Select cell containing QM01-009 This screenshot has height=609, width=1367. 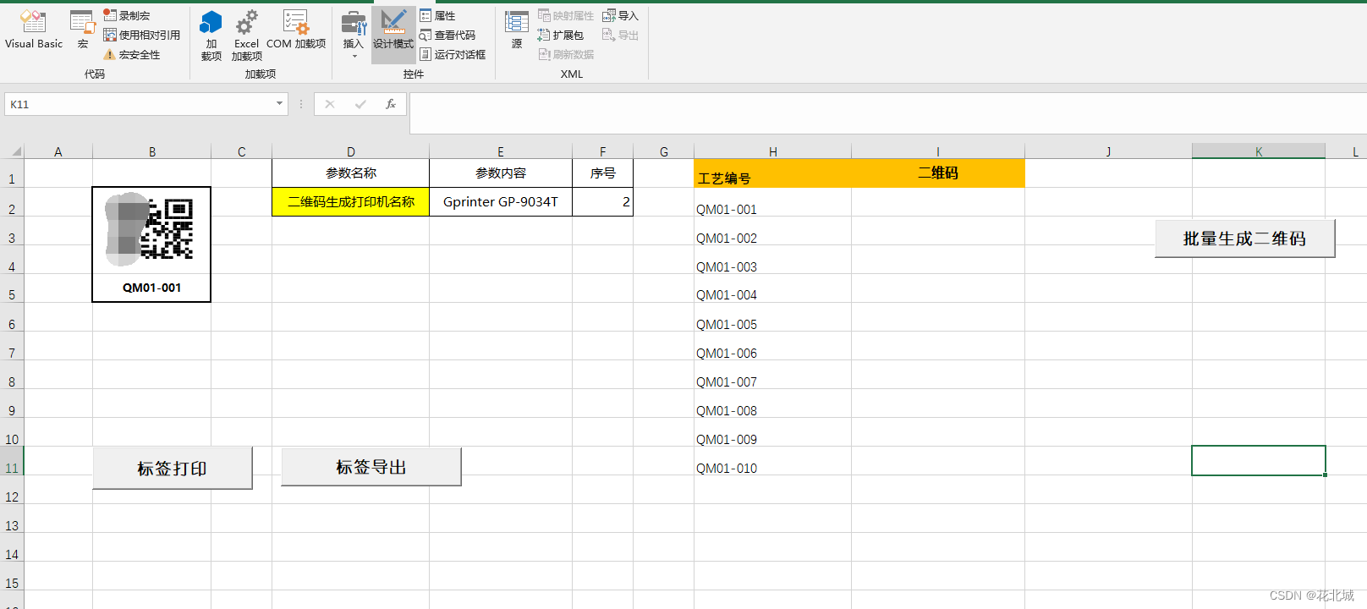point(772,432)
